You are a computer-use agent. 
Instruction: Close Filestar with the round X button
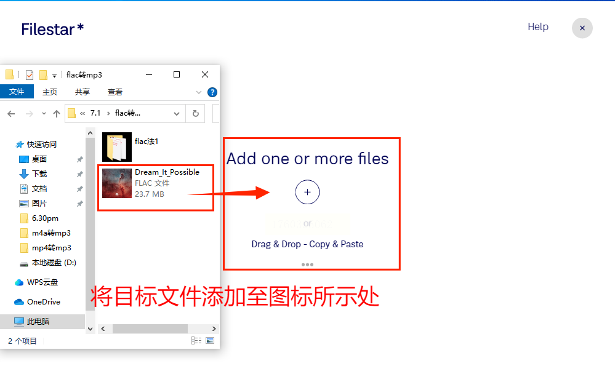582,28
